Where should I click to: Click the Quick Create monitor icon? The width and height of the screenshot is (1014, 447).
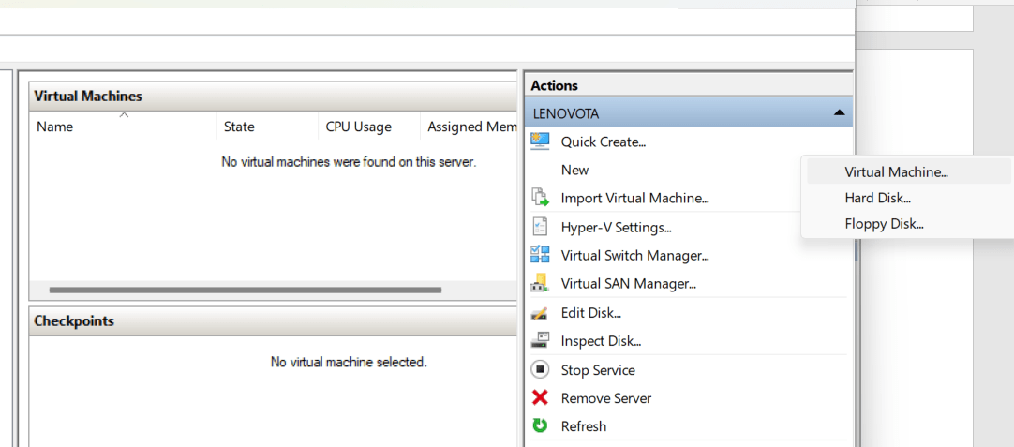540,142
